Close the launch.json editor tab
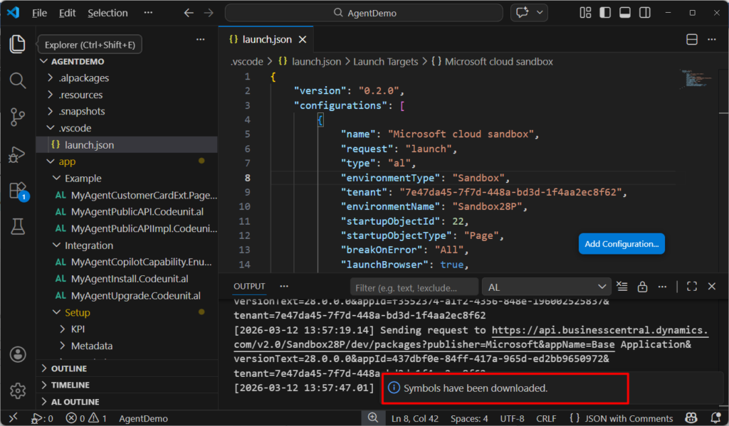The width and height of the screenshot is (729, 426). (x=302, y=40)
